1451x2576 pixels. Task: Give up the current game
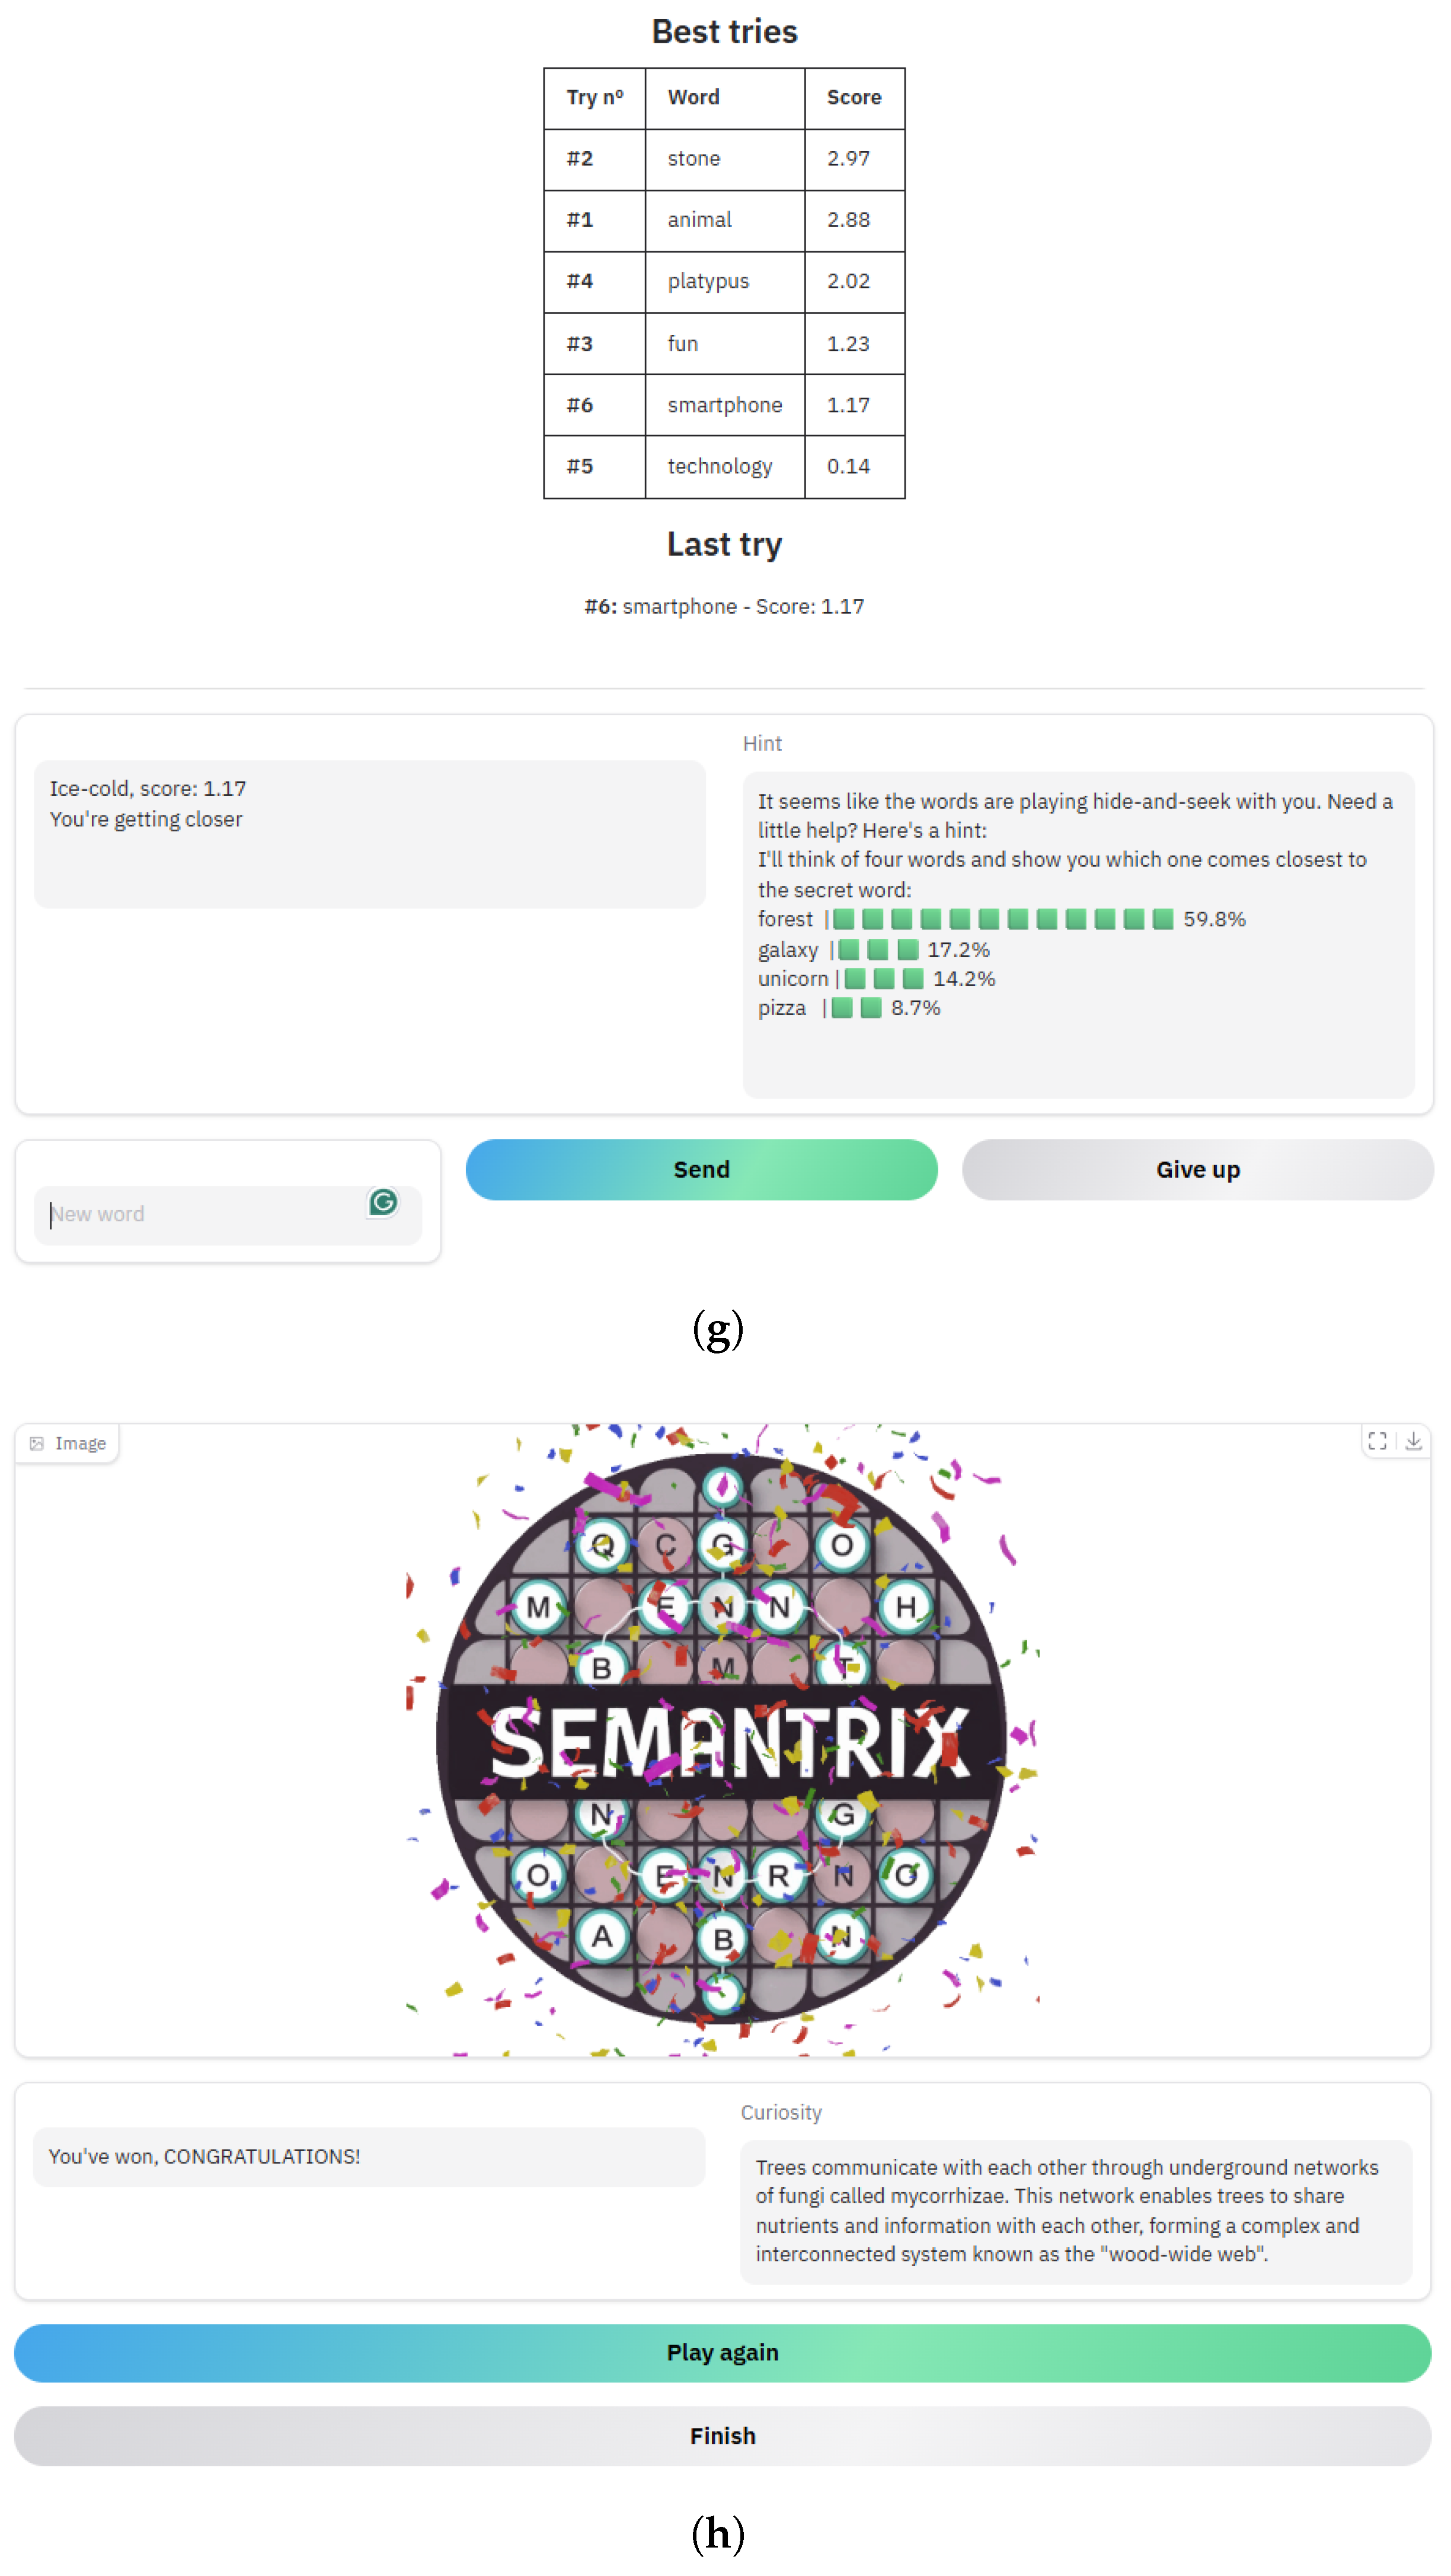coord(1197,1169)
